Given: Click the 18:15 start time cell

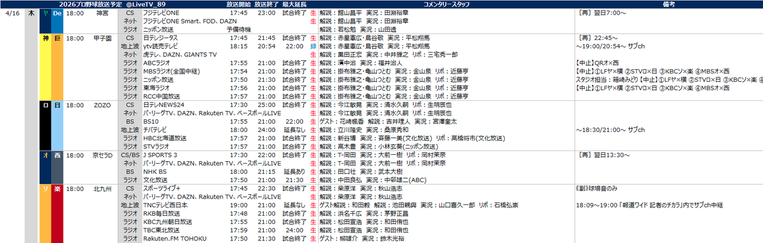Looking at the screenshot, I should [x=239, y=46].
